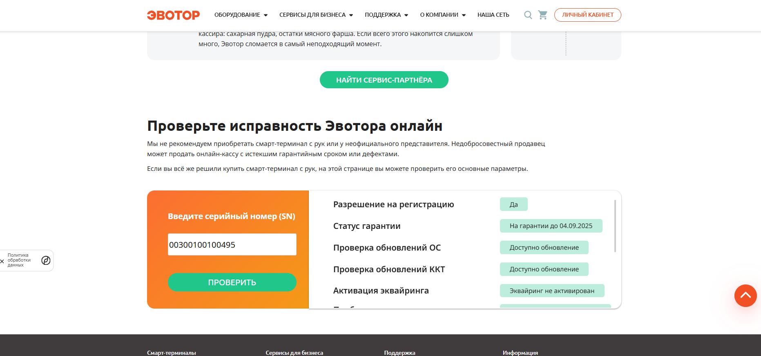Click footer Поддержка heading

399,353
